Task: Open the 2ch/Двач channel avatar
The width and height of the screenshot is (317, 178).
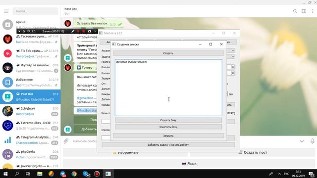Action: 8,111
